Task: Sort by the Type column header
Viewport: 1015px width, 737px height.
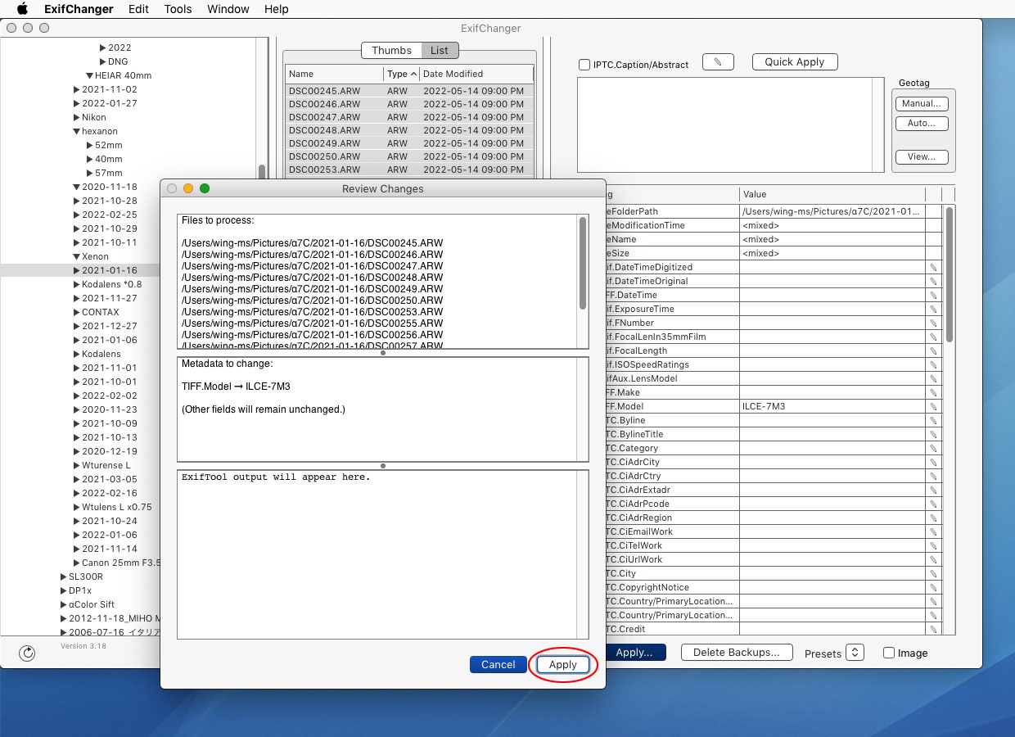Action: click(401, 74)
